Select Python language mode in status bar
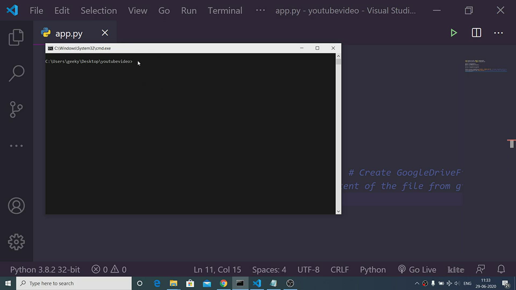The image size is (516, 290). 373,269
